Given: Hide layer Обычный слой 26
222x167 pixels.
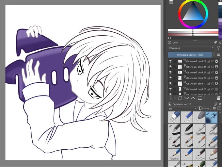Looking at the screenshot, I should pyautogui.click(x=170, y=89).
